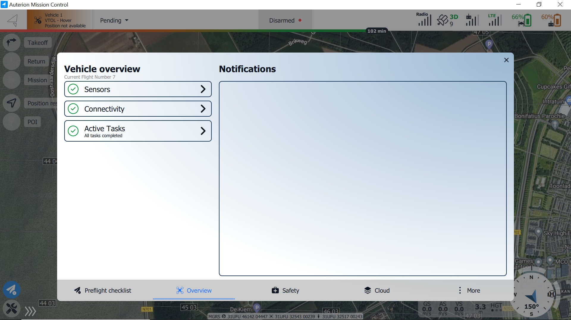
Task: Click the remote controller signal icon
Action: 472,20
